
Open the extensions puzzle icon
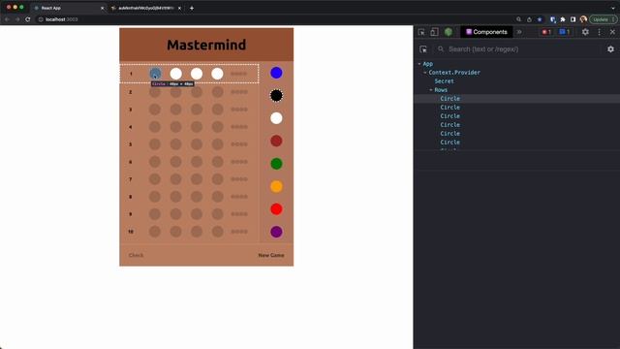pos(563,19)
